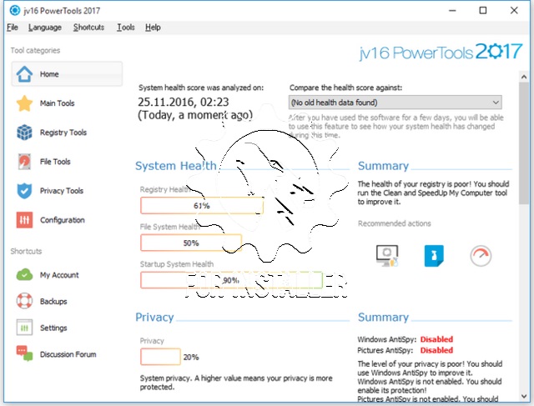Screen dimensions: 534x406
Task: Click the blue spray bottle recommended action
Action: (x=434, y=256)
